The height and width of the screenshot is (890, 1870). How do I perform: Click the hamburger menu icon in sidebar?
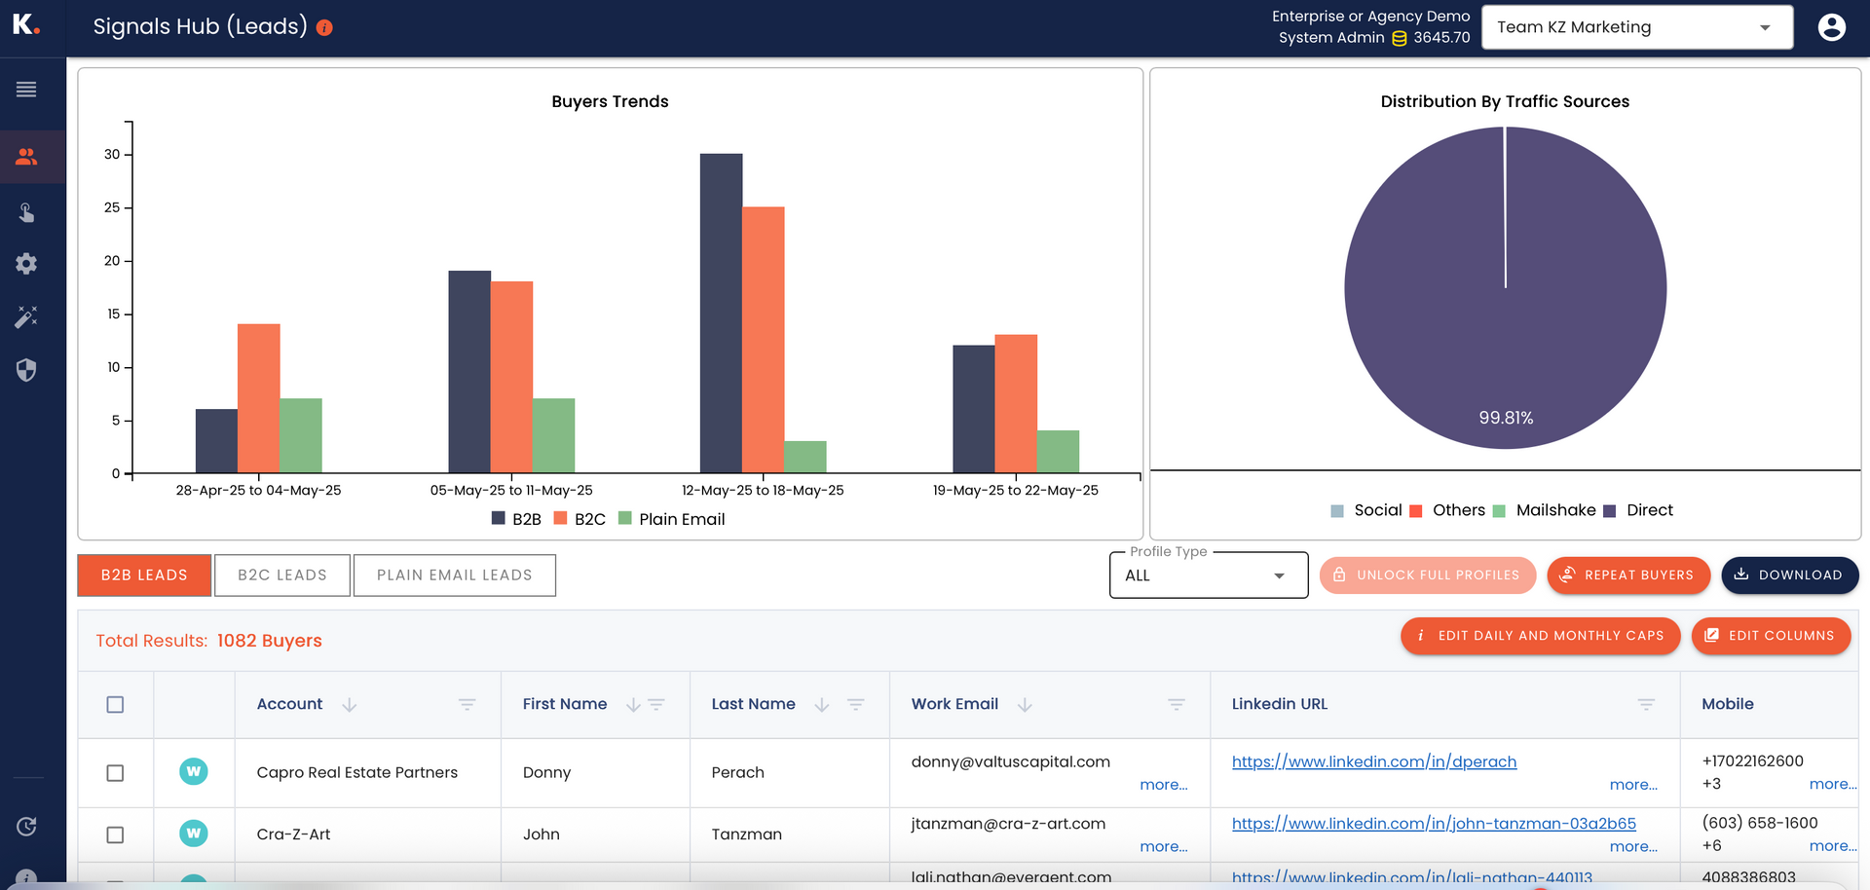point(26,90)
